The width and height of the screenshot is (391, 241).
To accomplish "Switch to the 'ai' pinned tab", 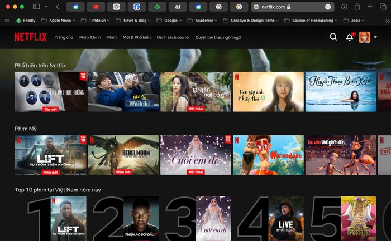I will pyautogui.click(x=178, y=7).
